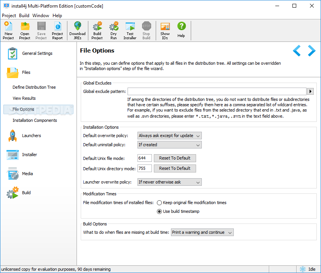
Task: Select View Results step
Action: pyautogui.click(x=24, y=99)
